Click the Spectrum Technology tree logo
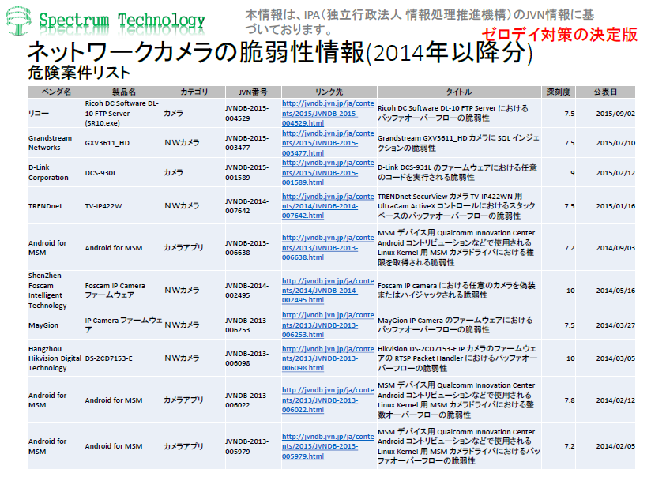651x488 pixels. click(x=18, y=21)
